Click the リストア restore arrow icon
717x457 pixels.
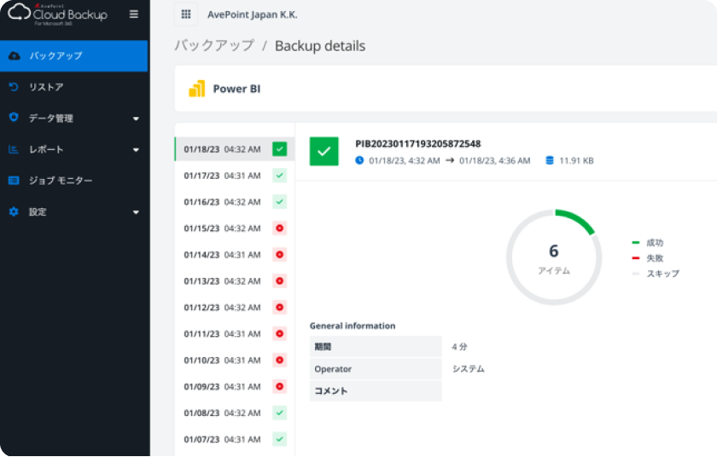tap(14, 87)
